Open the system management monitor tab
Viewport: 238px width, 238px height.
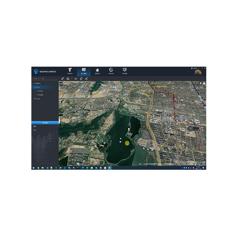[125, 71]
